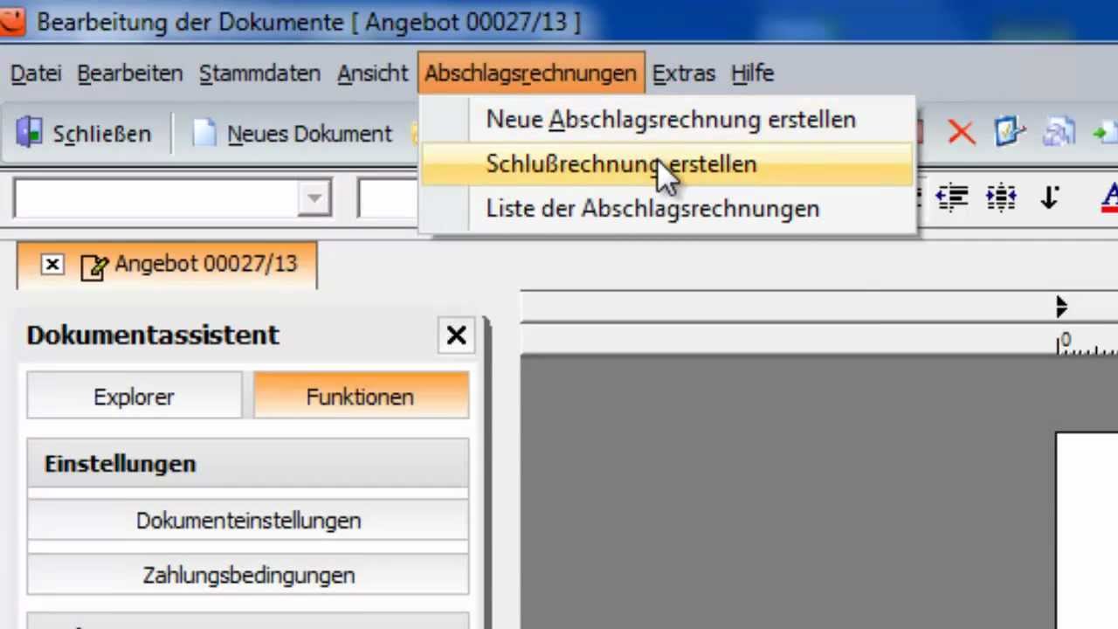Click the font color A icon
Screen dimensions: 1118x629
(1110, 197)
